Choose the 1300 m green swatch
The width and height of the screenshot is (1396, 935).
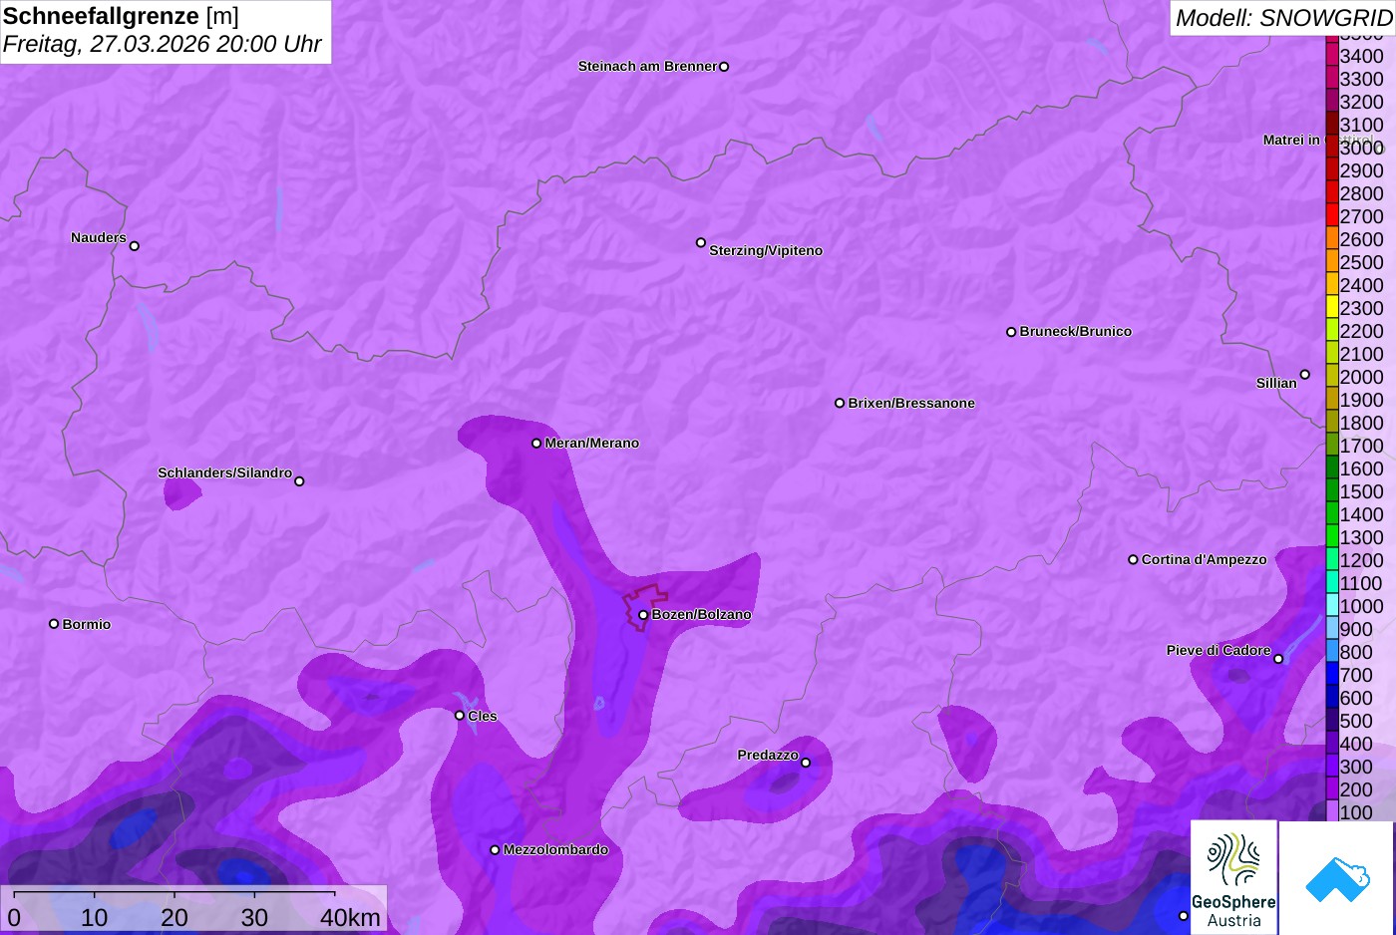tap(1332, 536)
